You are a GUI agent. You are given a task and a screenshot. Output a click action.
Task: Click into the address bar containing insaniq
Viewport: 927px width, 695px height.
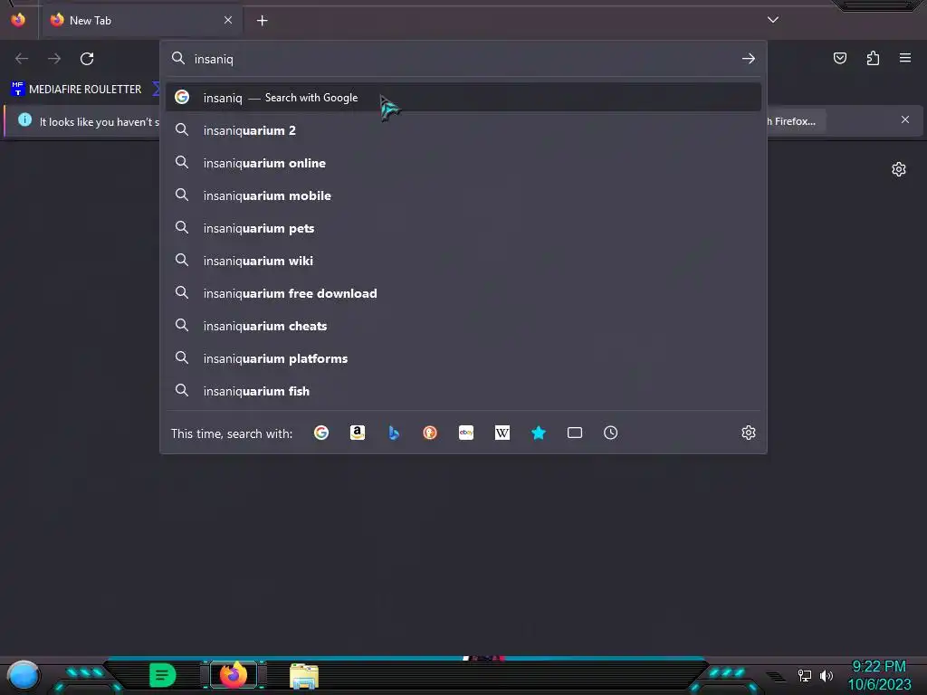464,59
